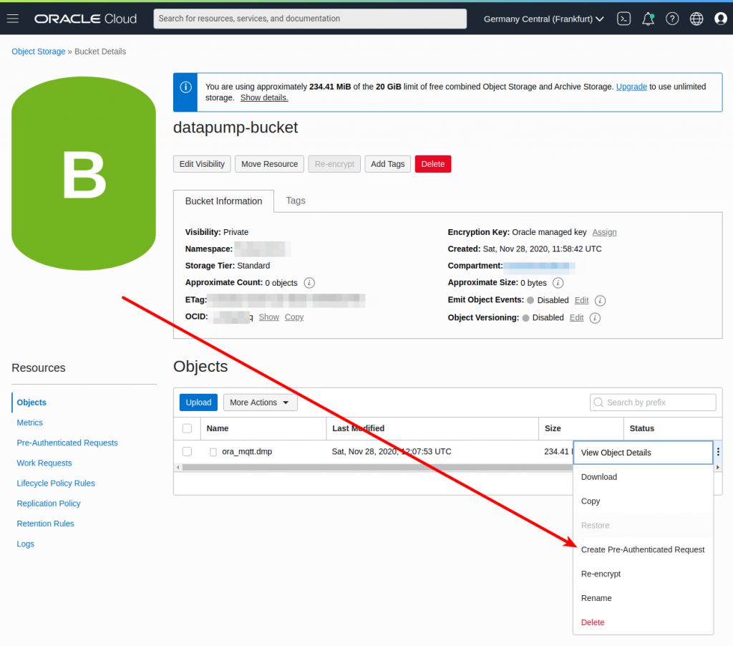The image size is (733, 646).
Task: Click the info icon beside Object Versioning
Action: [595, 318]
